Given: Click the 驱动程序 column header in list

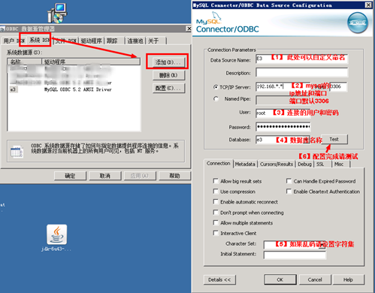Looking at the screenshot, I should coord(91,62).
